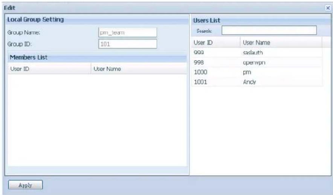Click the Apply button
333x195 pixels.
click(x=26, y=185)
